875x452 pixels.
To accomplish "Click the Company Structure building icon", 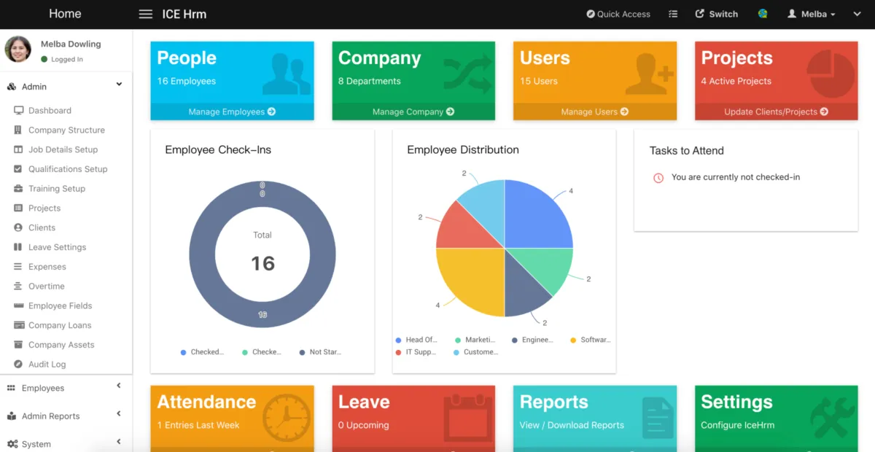I will [18, 130].
